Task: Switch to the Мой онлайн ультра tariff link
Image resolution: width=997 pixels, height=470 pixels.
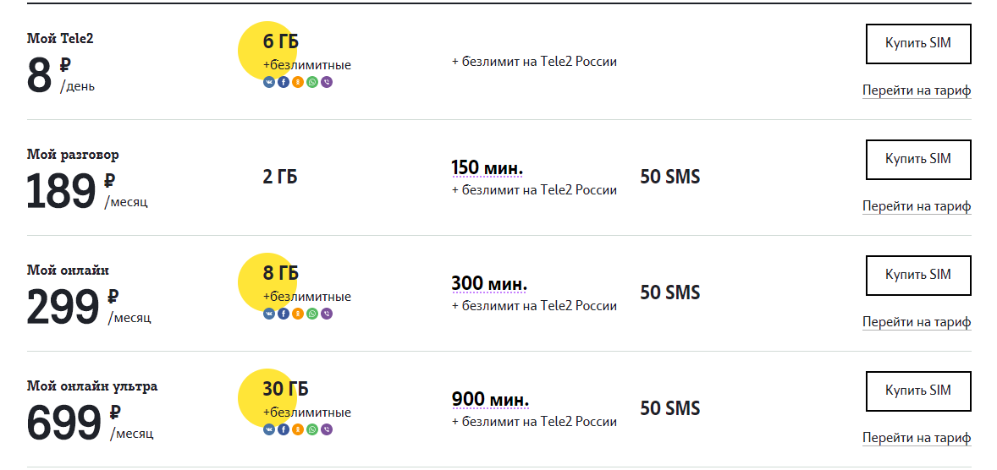Action: coord(917,438)
